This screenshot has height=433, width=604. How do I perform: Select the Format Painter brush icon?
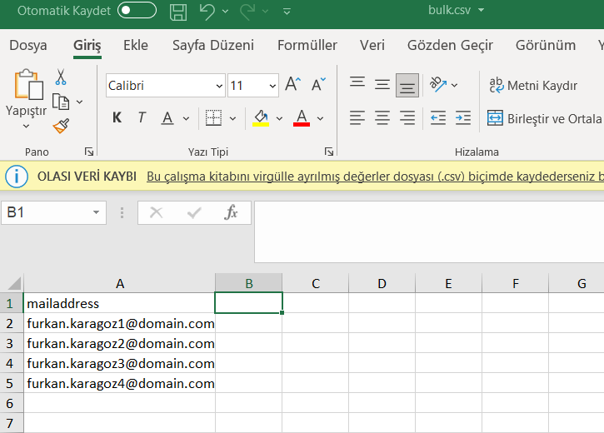[60, 126]
